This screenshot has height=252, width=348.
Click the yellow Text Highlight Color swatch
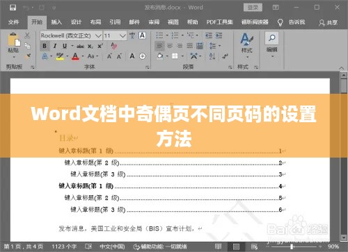60,56
